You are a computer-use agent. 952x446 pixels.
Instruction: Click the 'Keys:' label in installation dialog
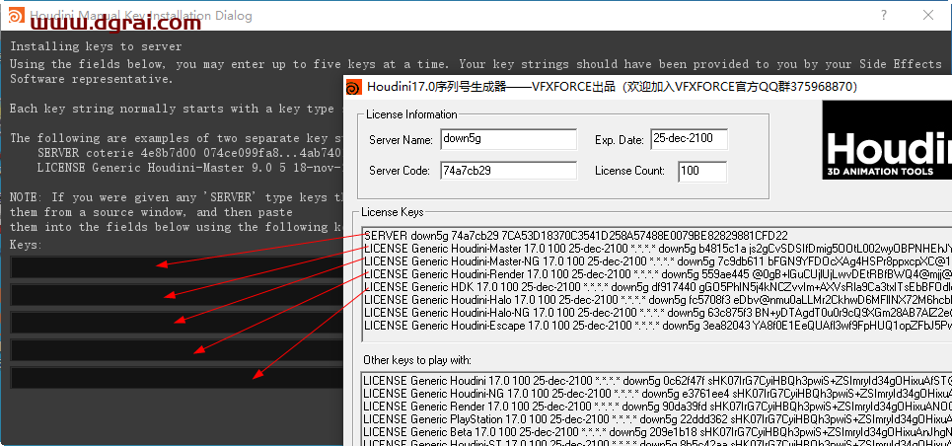pyautogui.click(x=26, y=245)
